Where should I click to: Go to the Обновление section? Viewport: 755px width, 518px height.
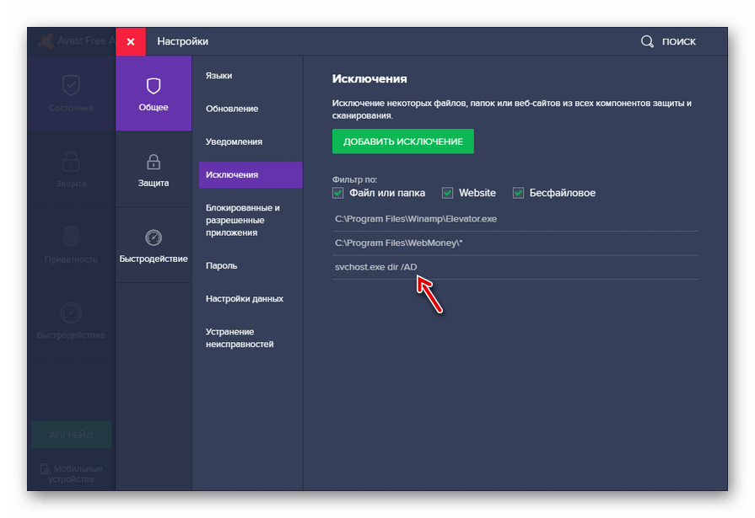[x=232, y=109]
